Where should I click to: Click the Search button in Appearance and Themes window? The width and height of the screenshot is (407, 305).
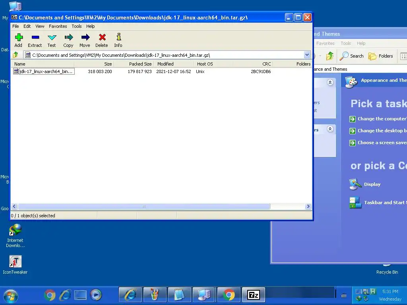pos(353,56)
